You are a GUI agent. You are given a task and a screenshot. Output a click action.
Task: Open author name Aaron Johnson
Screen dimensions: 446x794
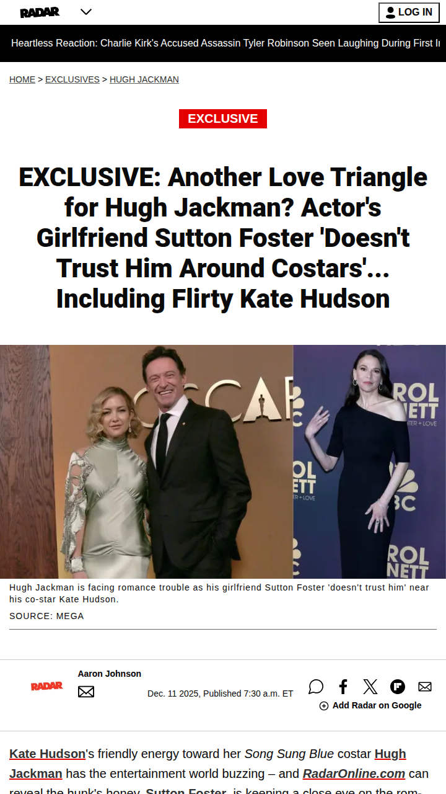pyautogui.click(x=110, y=674)
